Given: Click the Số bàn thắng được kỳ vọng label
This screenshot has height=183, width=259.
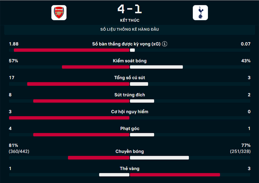Looking at the screenshot, I should [x=126, y=44].
